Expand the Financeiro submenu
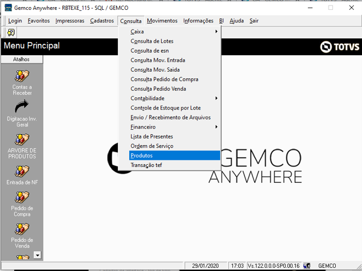The image size is (362, 271). click(175, 127)
